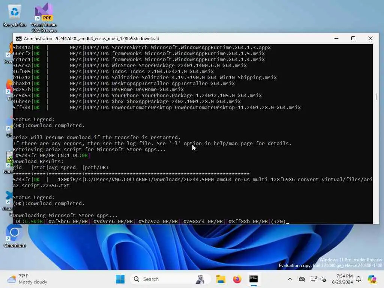Show hidden system tray icons
384x288 pixels.
(290, 279)
